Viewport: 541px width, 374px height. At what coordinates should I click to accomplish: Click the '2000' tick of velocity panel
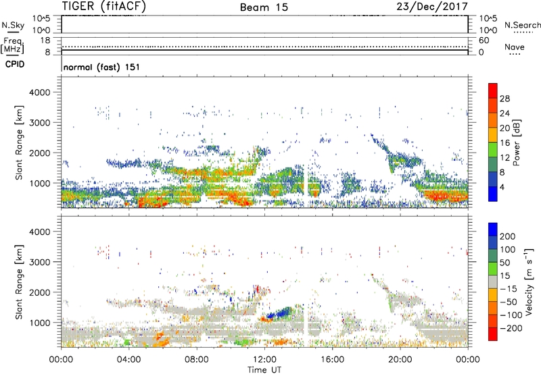coord(40,292)
